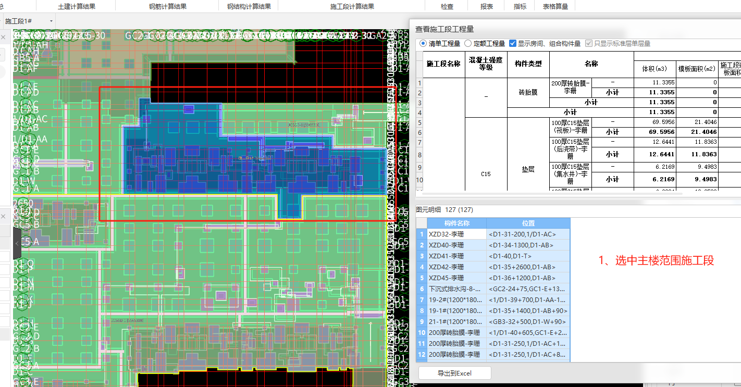Click the C15 concrete grade cell
This screenshot has width=741, height=387.
tap(485, 174)
